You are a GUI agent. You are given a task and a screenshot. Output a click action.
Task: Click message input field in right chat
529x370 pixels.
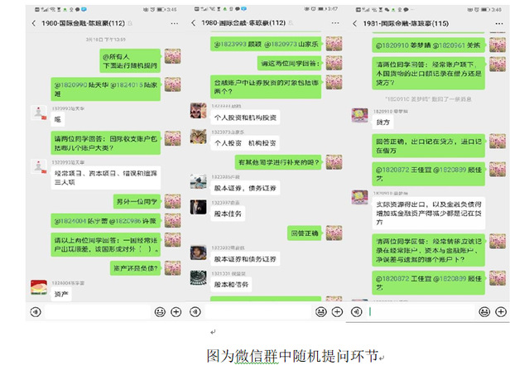(421, 312)
